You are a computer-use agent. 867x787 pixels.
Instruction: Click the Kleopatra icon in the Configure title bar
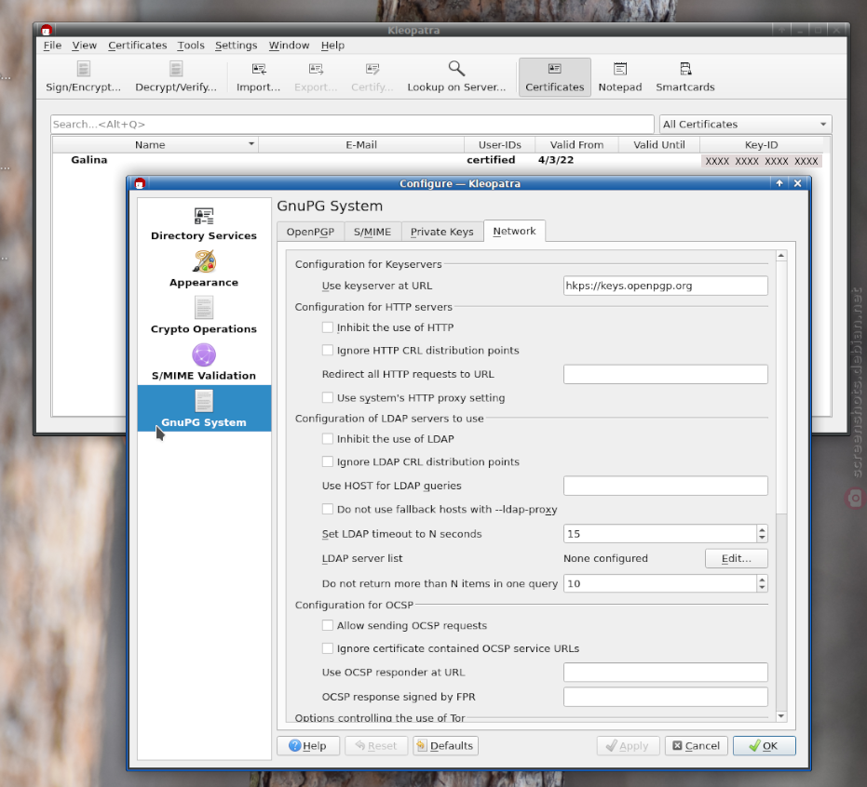pos(140,183)
